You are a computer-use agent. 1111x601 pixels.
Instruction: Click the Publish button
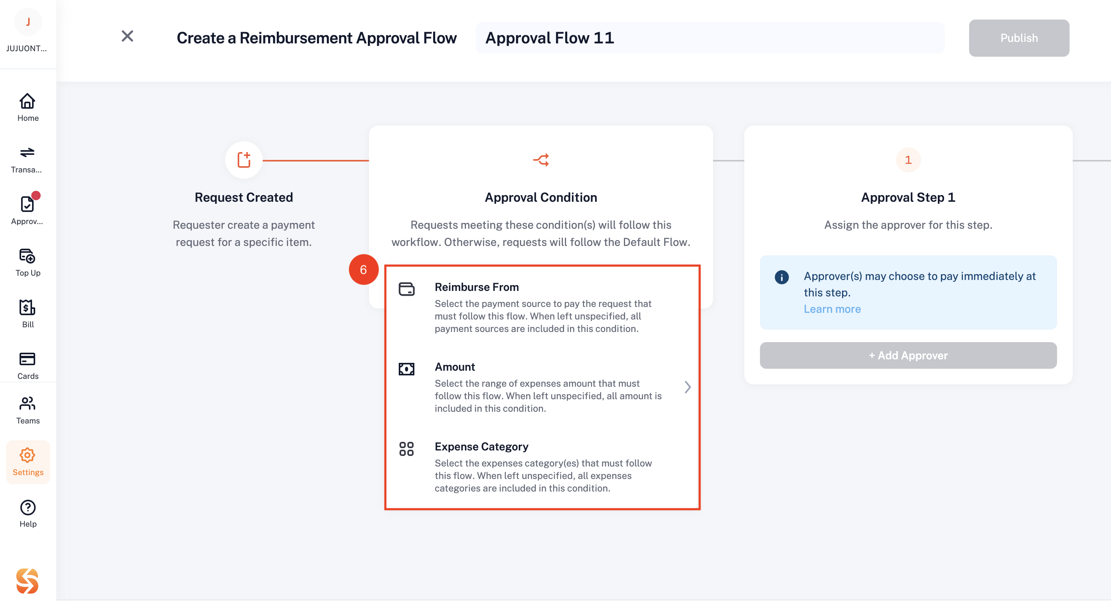[1019, 38]
